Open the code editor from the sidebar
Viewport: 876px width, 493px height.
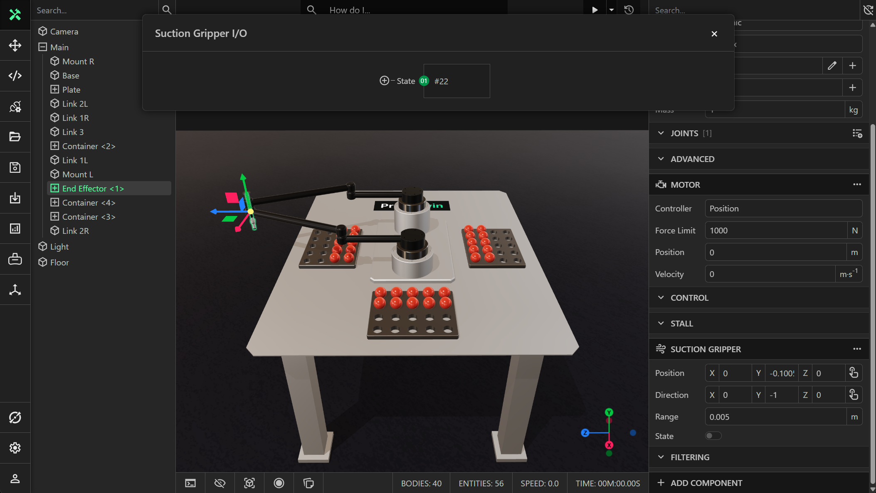(15, 76)
